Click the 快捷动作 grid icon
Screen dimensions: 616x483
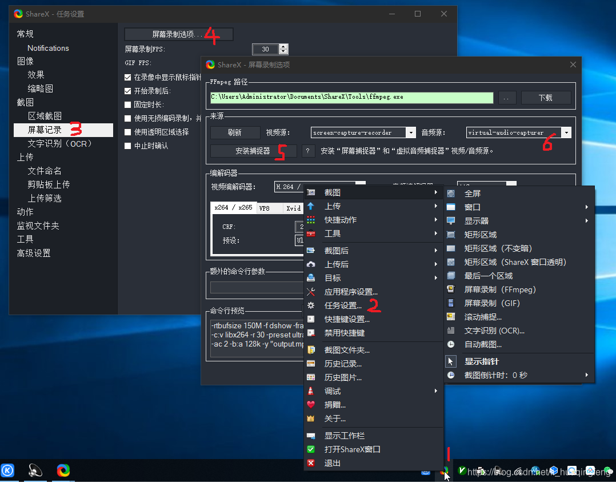point(311,220)
